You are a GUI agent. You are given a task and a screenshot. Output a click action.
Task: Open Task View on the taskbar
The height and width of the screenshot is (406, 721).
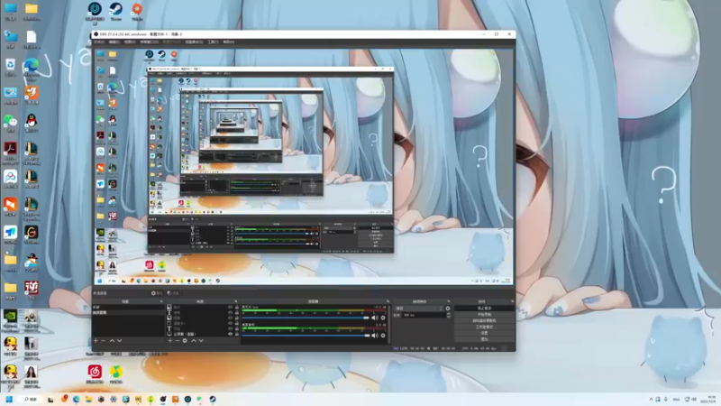pyautogui.click(x=50, y=399)
